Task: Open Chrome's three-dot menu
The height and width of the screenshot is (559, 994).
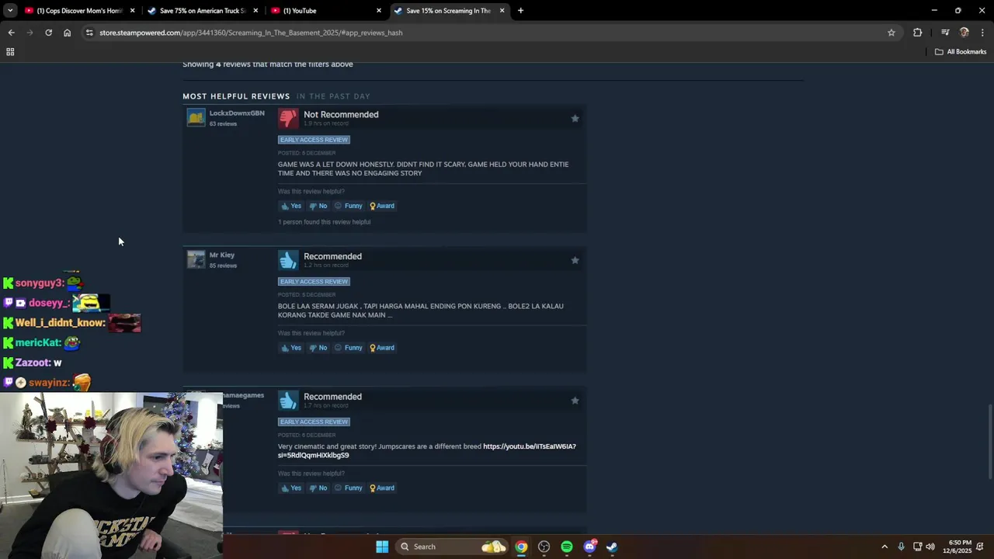Action: (x=982, y=33)
